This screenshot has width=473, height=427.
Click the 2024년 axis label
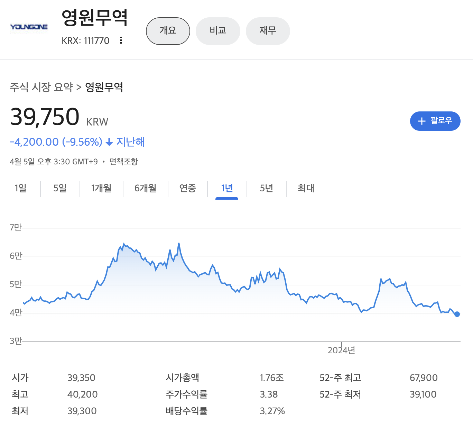[x=341, y=351]
